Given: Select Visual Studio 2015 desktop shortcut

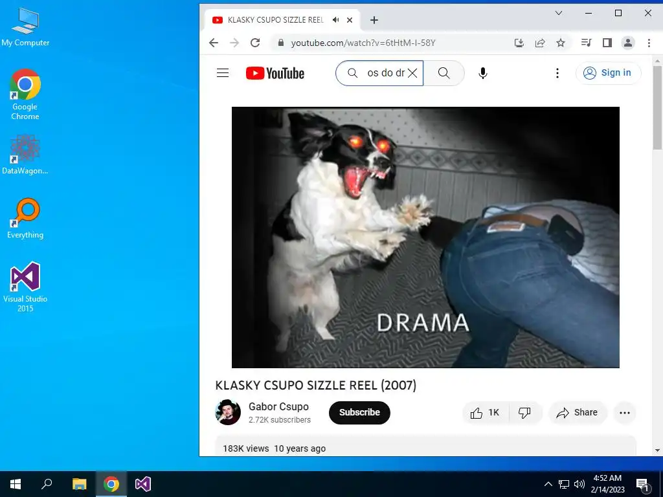Looking at the screenshot, I should click(x=25, y=287).
